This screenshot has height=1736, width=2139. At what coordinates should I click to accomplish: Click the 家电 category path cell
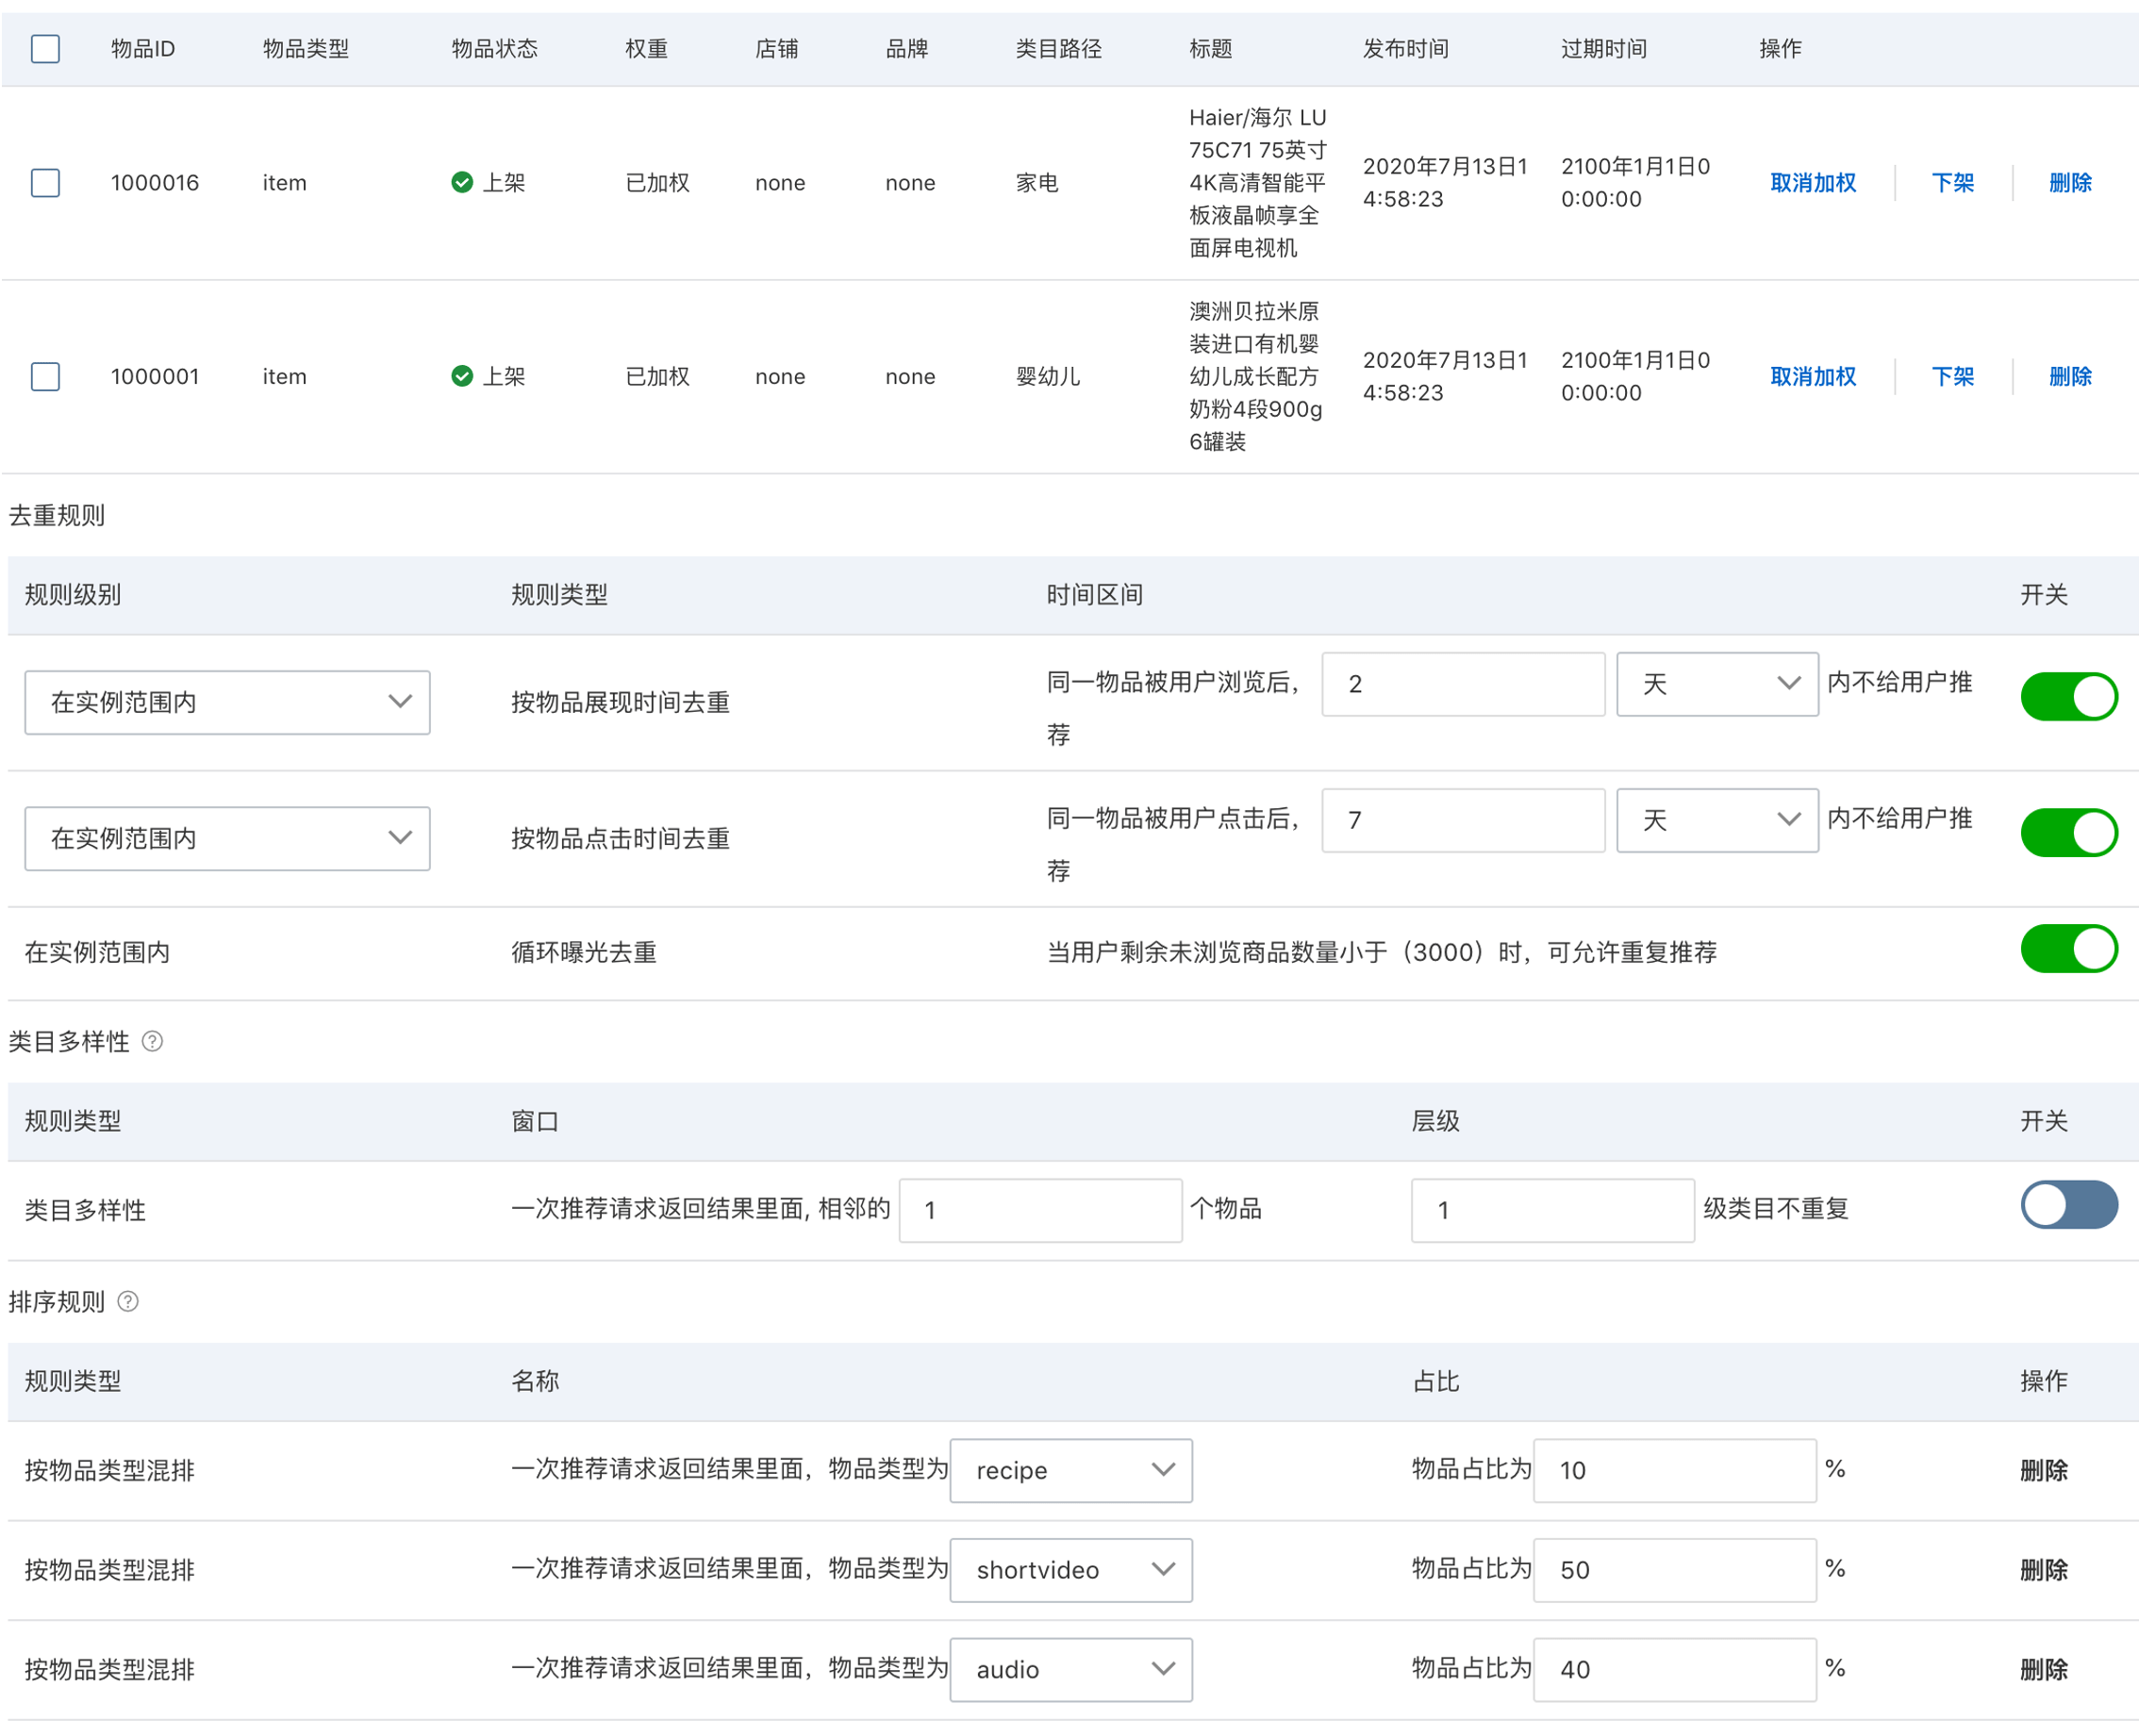pos(1037,182)
